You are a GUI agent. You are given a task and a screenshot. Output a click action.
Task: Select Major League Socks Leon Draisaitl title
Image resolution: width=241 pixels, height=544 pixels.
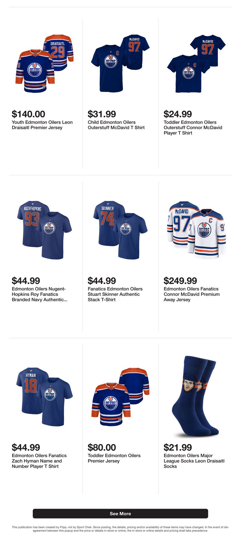pyautogui.click(x=194, y=461)
